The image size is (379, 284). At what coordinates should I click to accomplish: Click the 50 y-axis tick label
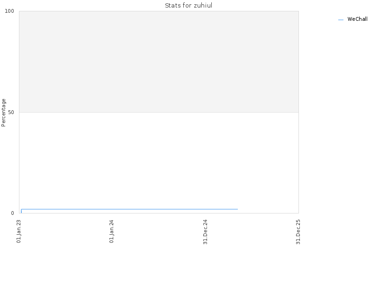point(11,113)
